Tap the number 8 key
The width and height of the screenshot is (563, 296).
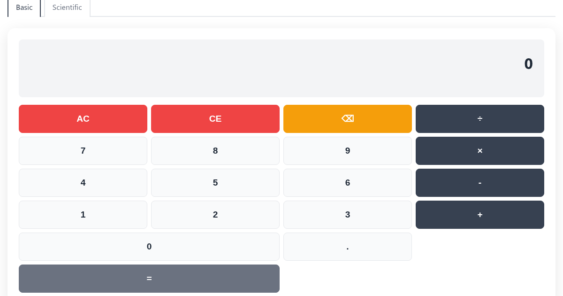(215, 151)
